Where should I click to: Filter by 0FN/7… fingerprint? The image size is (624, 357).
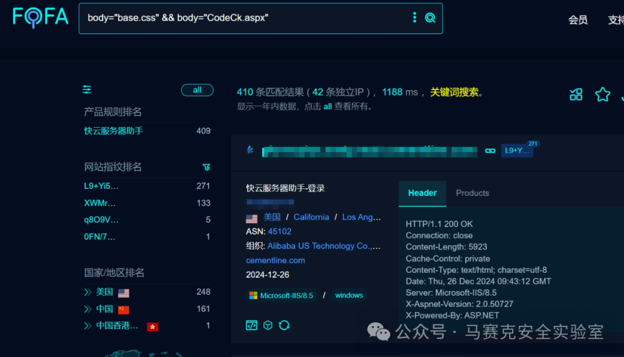point(99,237)
